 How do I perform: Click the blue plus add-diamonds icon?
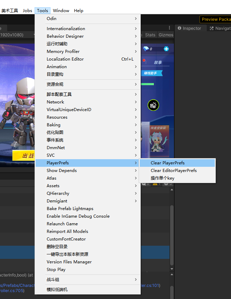coord(166,49)
